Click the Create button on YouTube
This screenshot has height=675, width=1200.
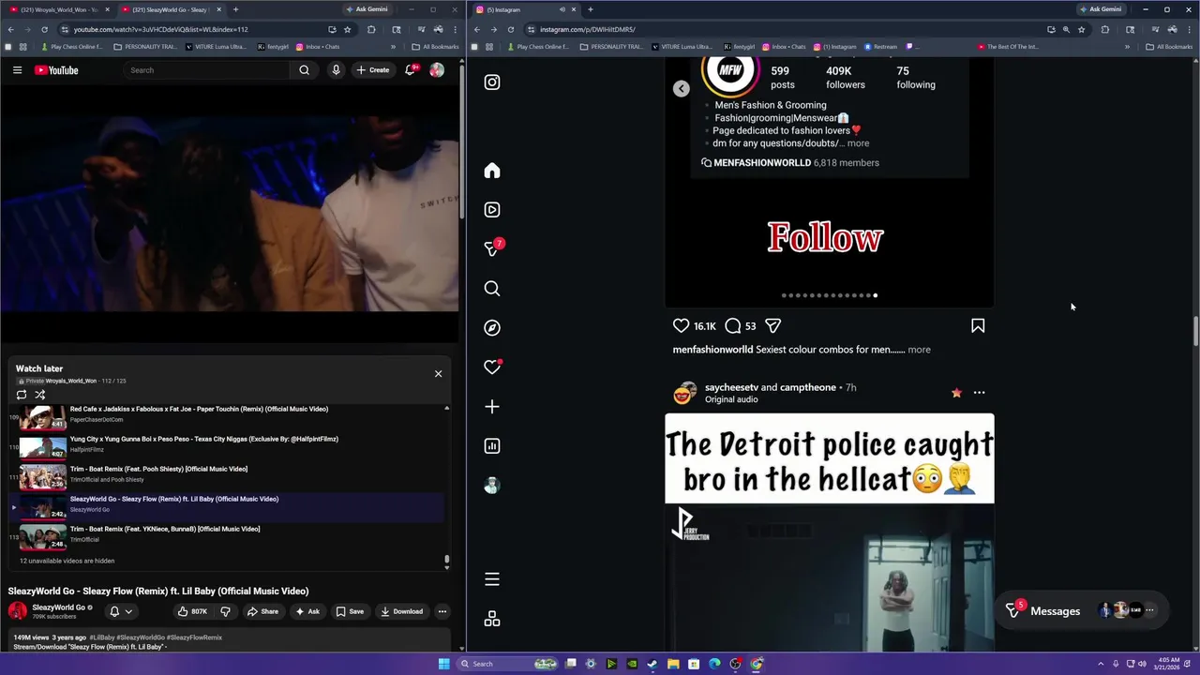pyautogui.click(x=372, y=70)
